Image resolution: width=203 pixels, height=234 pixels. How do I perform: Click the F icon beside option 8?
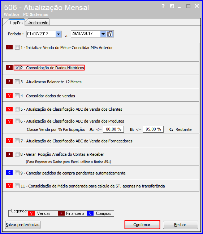(9, 154)
